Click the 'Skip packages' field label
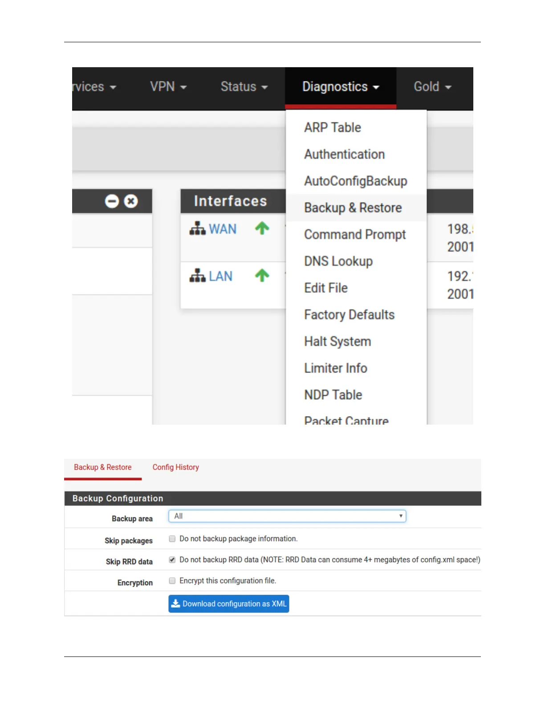 (129, 540)
